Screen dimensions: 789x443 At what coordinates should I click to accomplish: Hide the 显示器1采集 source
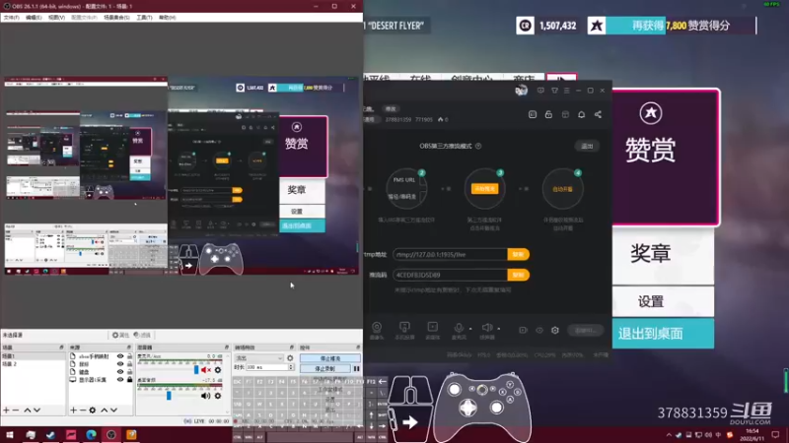click(x=120, y=380)
